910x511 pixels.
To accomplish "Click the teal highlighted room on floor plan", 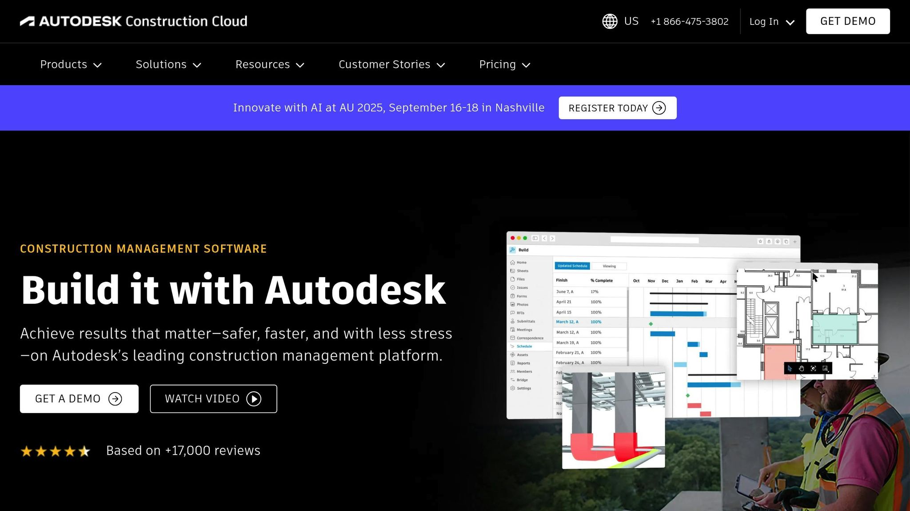I will click(835, 328).
